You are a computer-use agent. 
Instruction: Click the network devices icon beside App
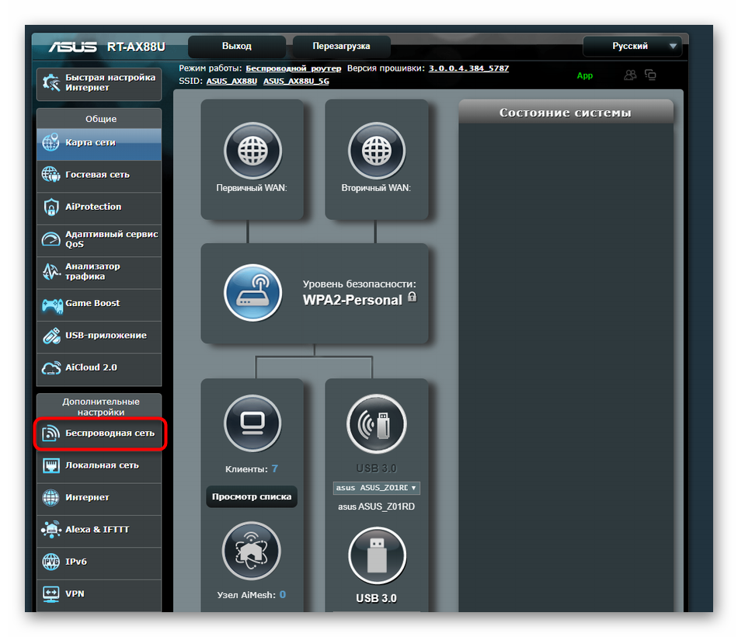pos(650,75)
